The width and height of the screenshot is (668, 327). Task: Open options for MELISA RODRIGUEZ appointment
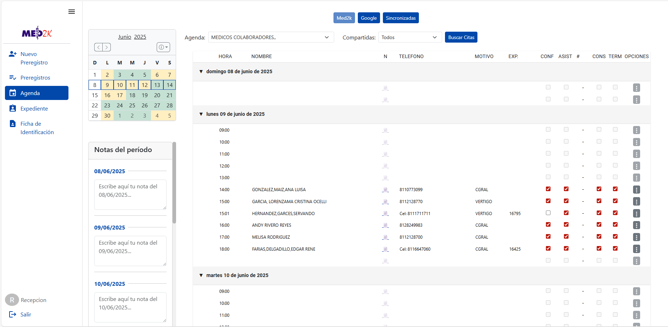point(636,237)
